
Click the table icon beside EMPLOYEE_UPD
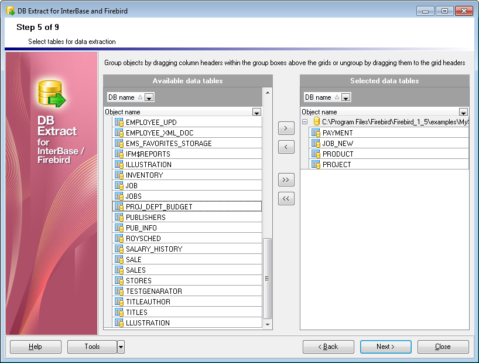(119, 123)
